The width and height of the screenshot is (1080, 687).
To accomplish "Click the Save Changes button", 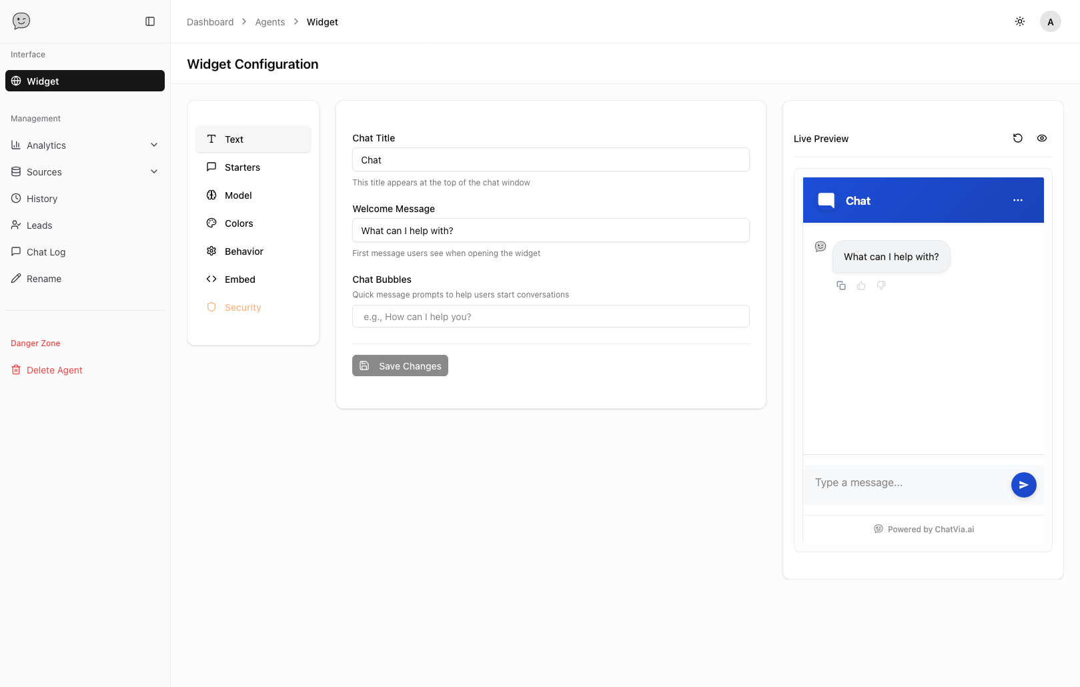I will (400, 366).
